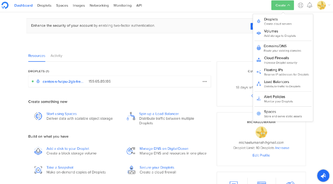Viewport: 333px width, 184px height.
Task: Click the DROPLETS (1) section heading
Action: (x=39, y=71)
